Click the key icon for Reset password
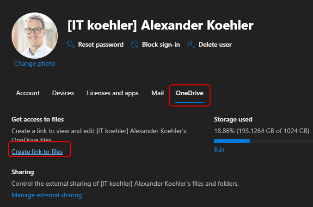Viewport: 313px width, 207px height. (71, 45)
